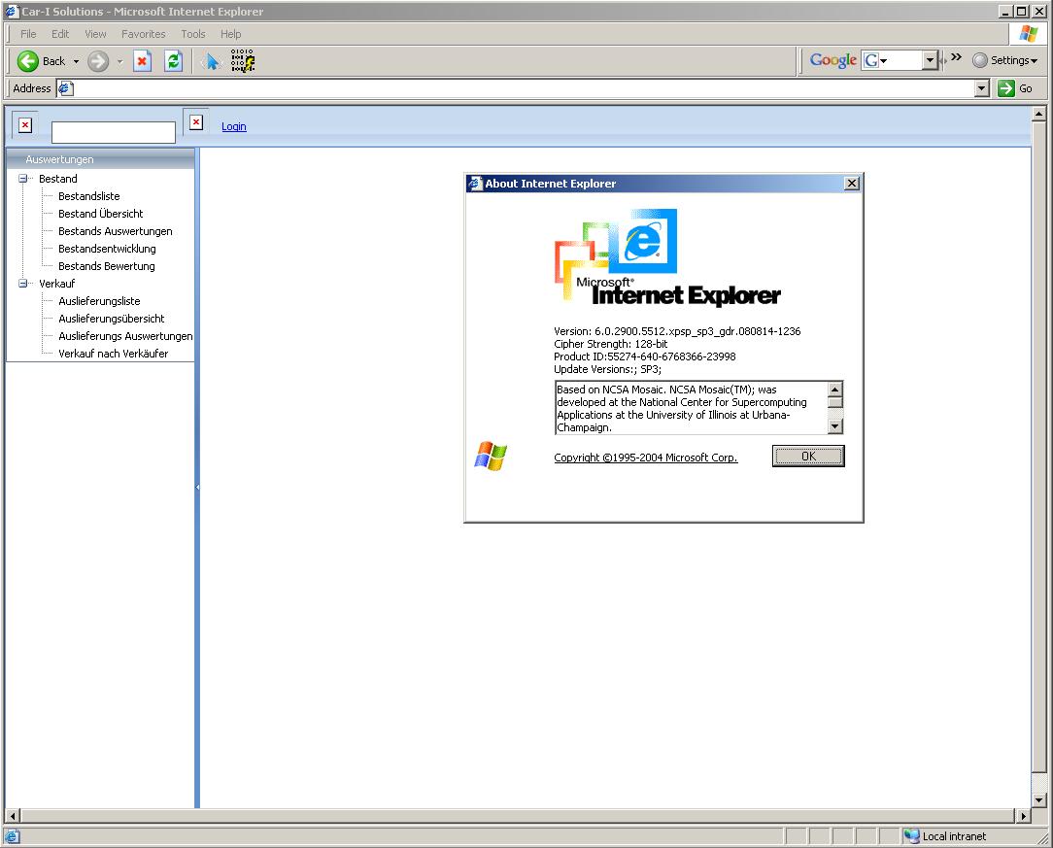Select Bestandsliste in the tree
The height and width of the screenshot is (848, 1053).
tap(88, 196)
